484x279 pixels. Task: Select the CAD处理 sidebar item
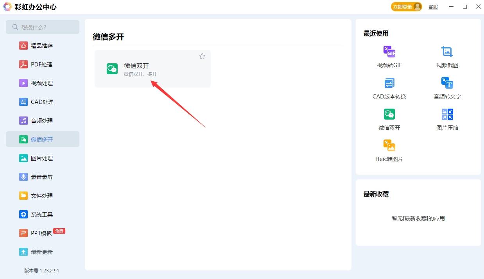[x=42, y=102]
